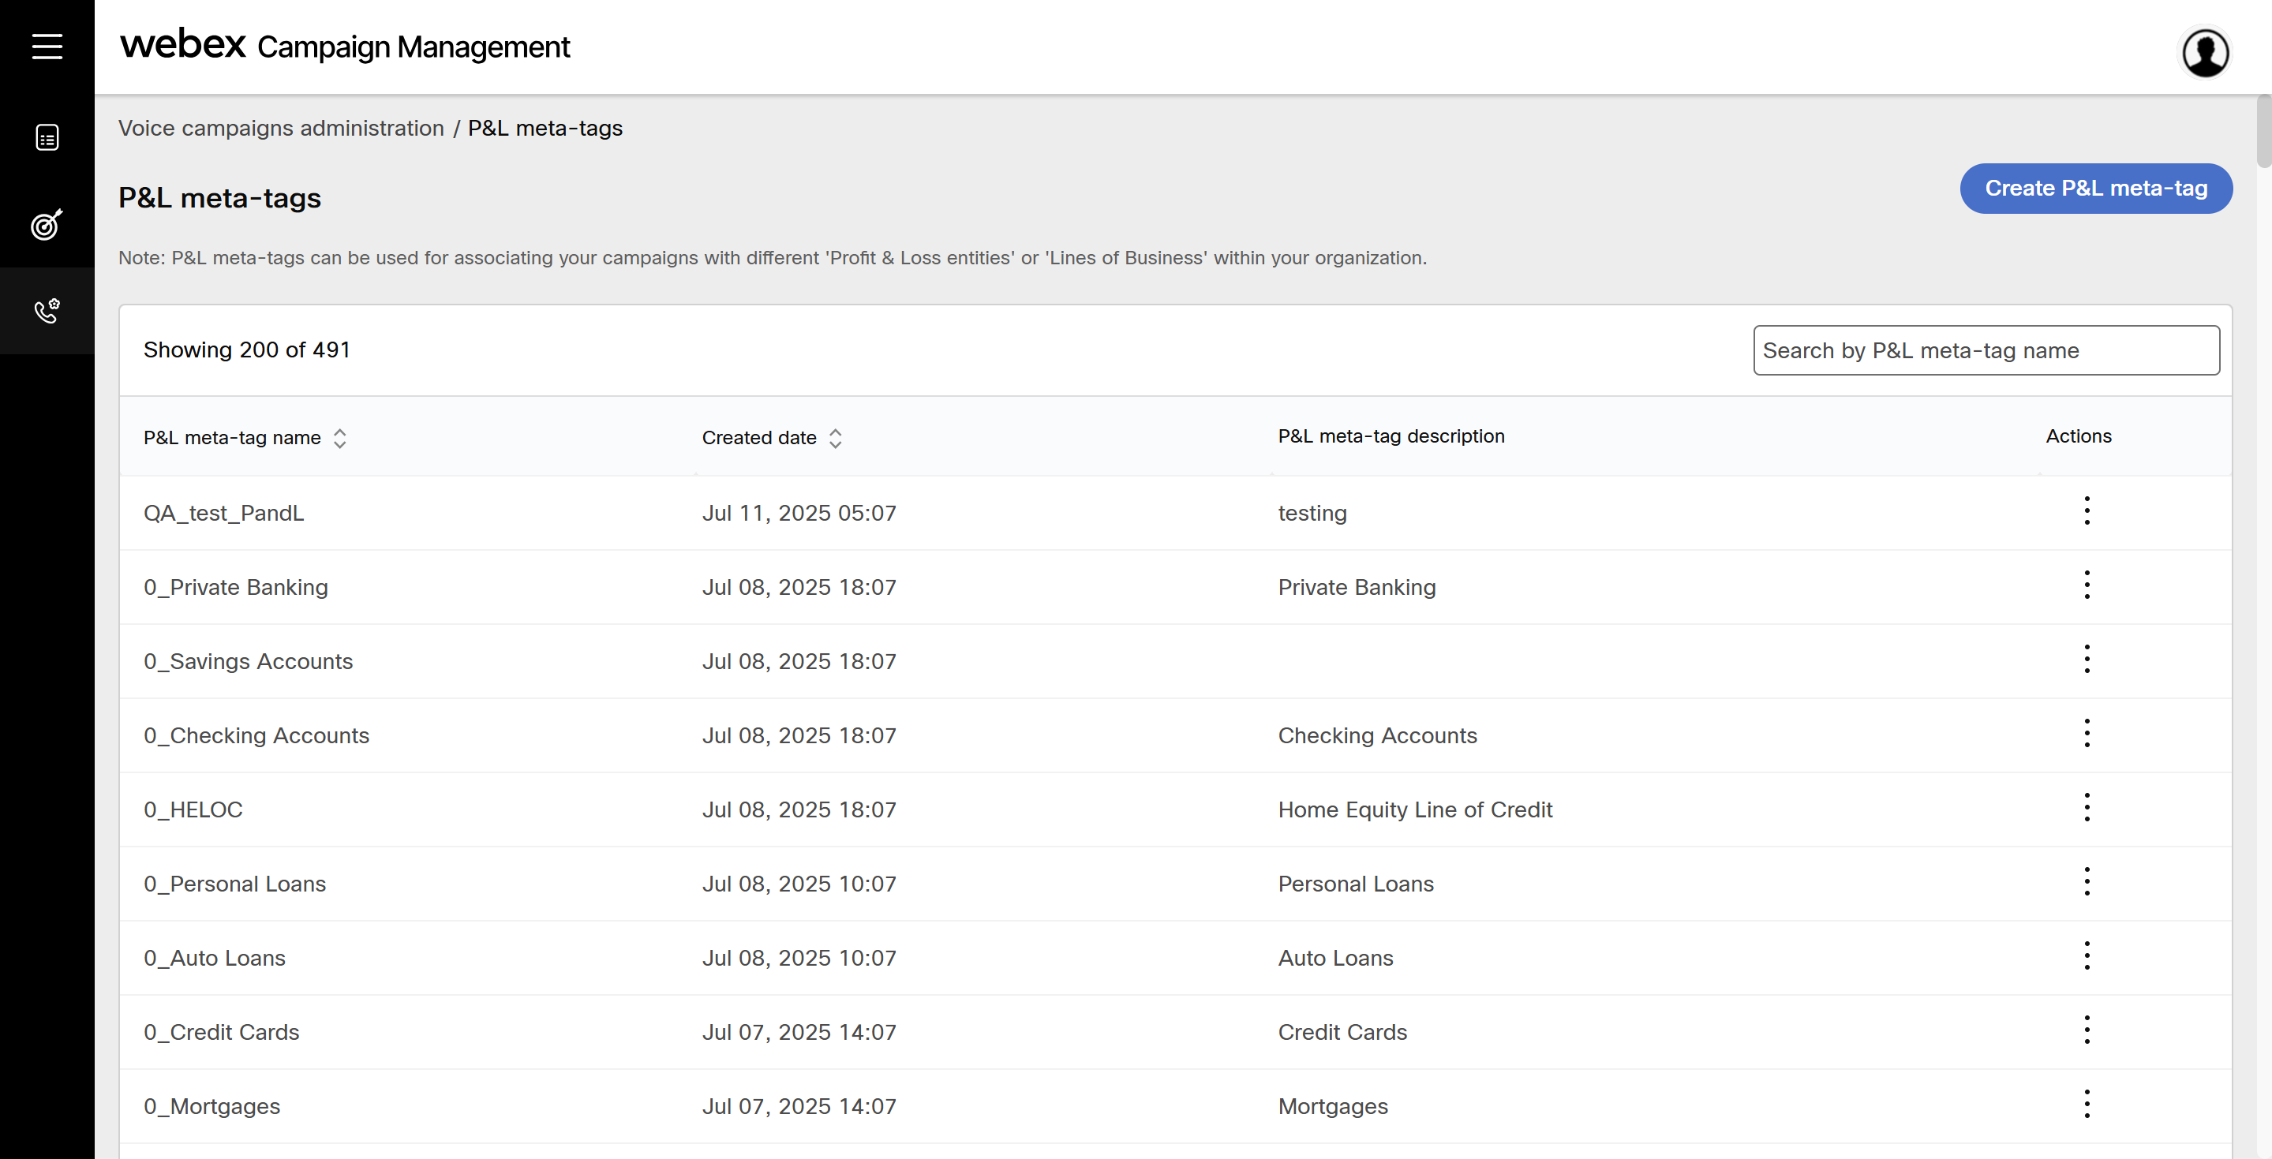Click the Search by P&L meta-tag name field
The height and width of the screenshot is (1159, 2272).
click(1986, 350)
